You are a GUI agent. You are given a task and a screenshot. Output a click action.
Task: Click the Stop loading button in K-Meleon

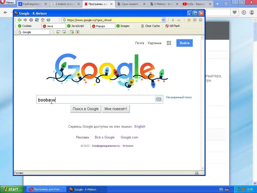[x=31, y=20]
